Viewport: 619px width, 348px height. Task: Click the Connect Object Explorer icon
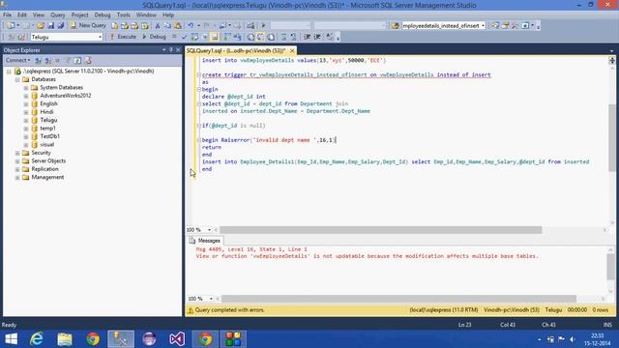click(39, 60)
